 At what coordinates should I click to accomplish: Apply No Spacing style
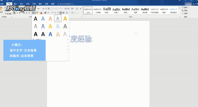98,10
